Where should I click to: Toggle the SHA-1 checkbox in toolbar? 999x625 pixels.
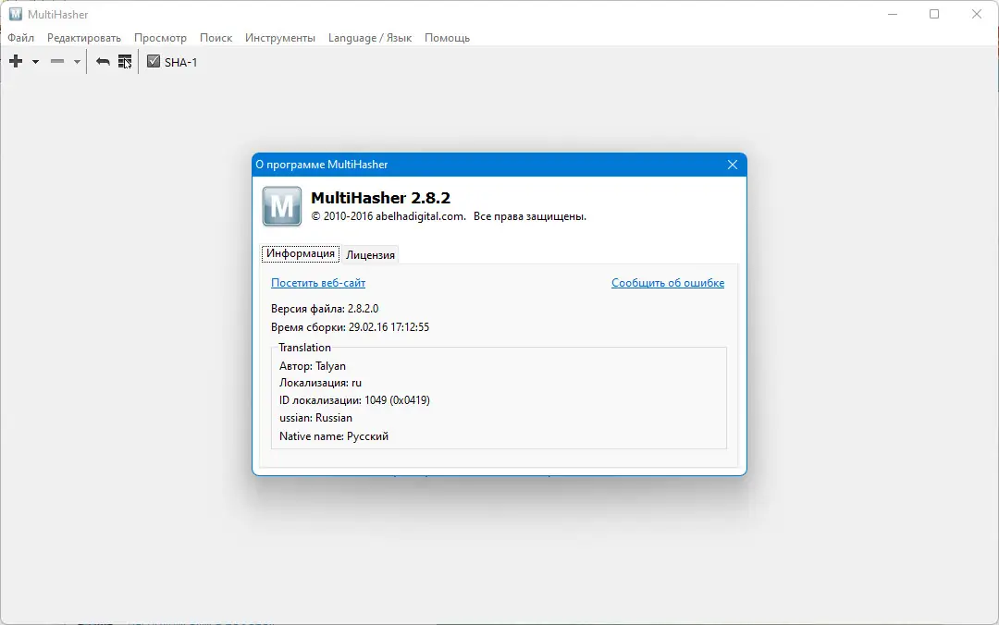click(x=153, y=61)
